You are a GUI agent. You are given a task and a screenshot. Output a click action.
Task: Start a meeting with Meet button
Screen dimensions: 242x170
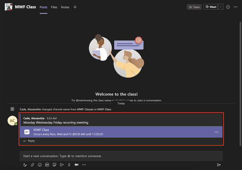coord(211,7)
